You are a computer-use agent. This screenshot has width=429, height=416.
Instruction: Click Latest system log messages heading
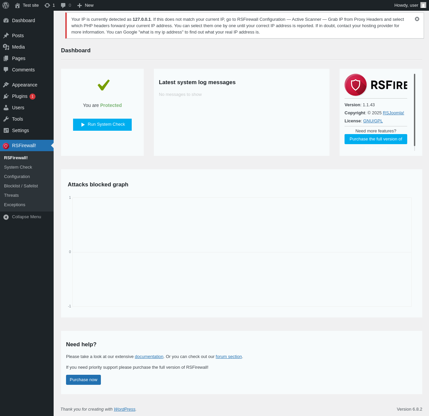(197, 82)
